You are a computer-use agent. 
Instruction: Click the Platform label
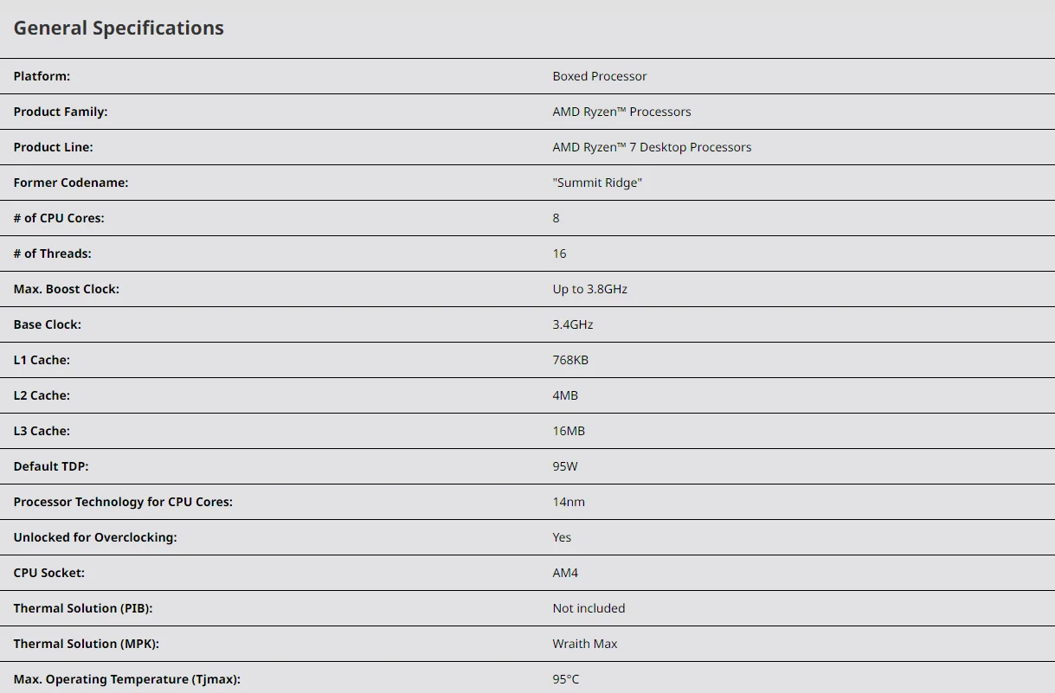tap(42, 76)
